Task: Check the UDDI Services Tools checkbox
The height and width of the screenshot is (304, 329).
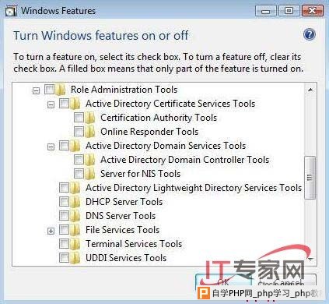Action: point(64,258)
